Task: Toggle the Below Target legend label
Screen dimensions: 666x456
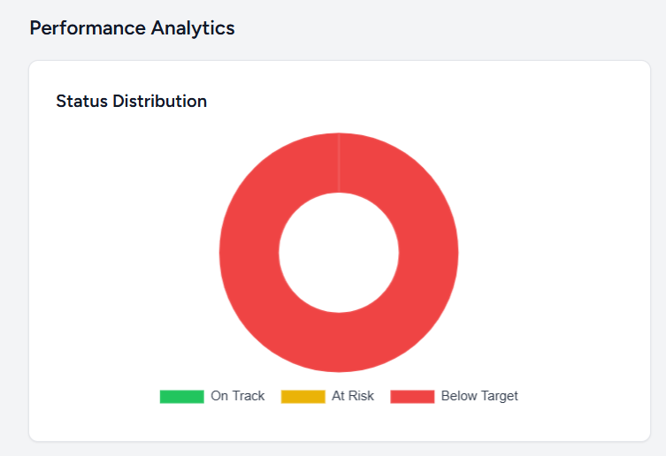Action: click(479, 396)
